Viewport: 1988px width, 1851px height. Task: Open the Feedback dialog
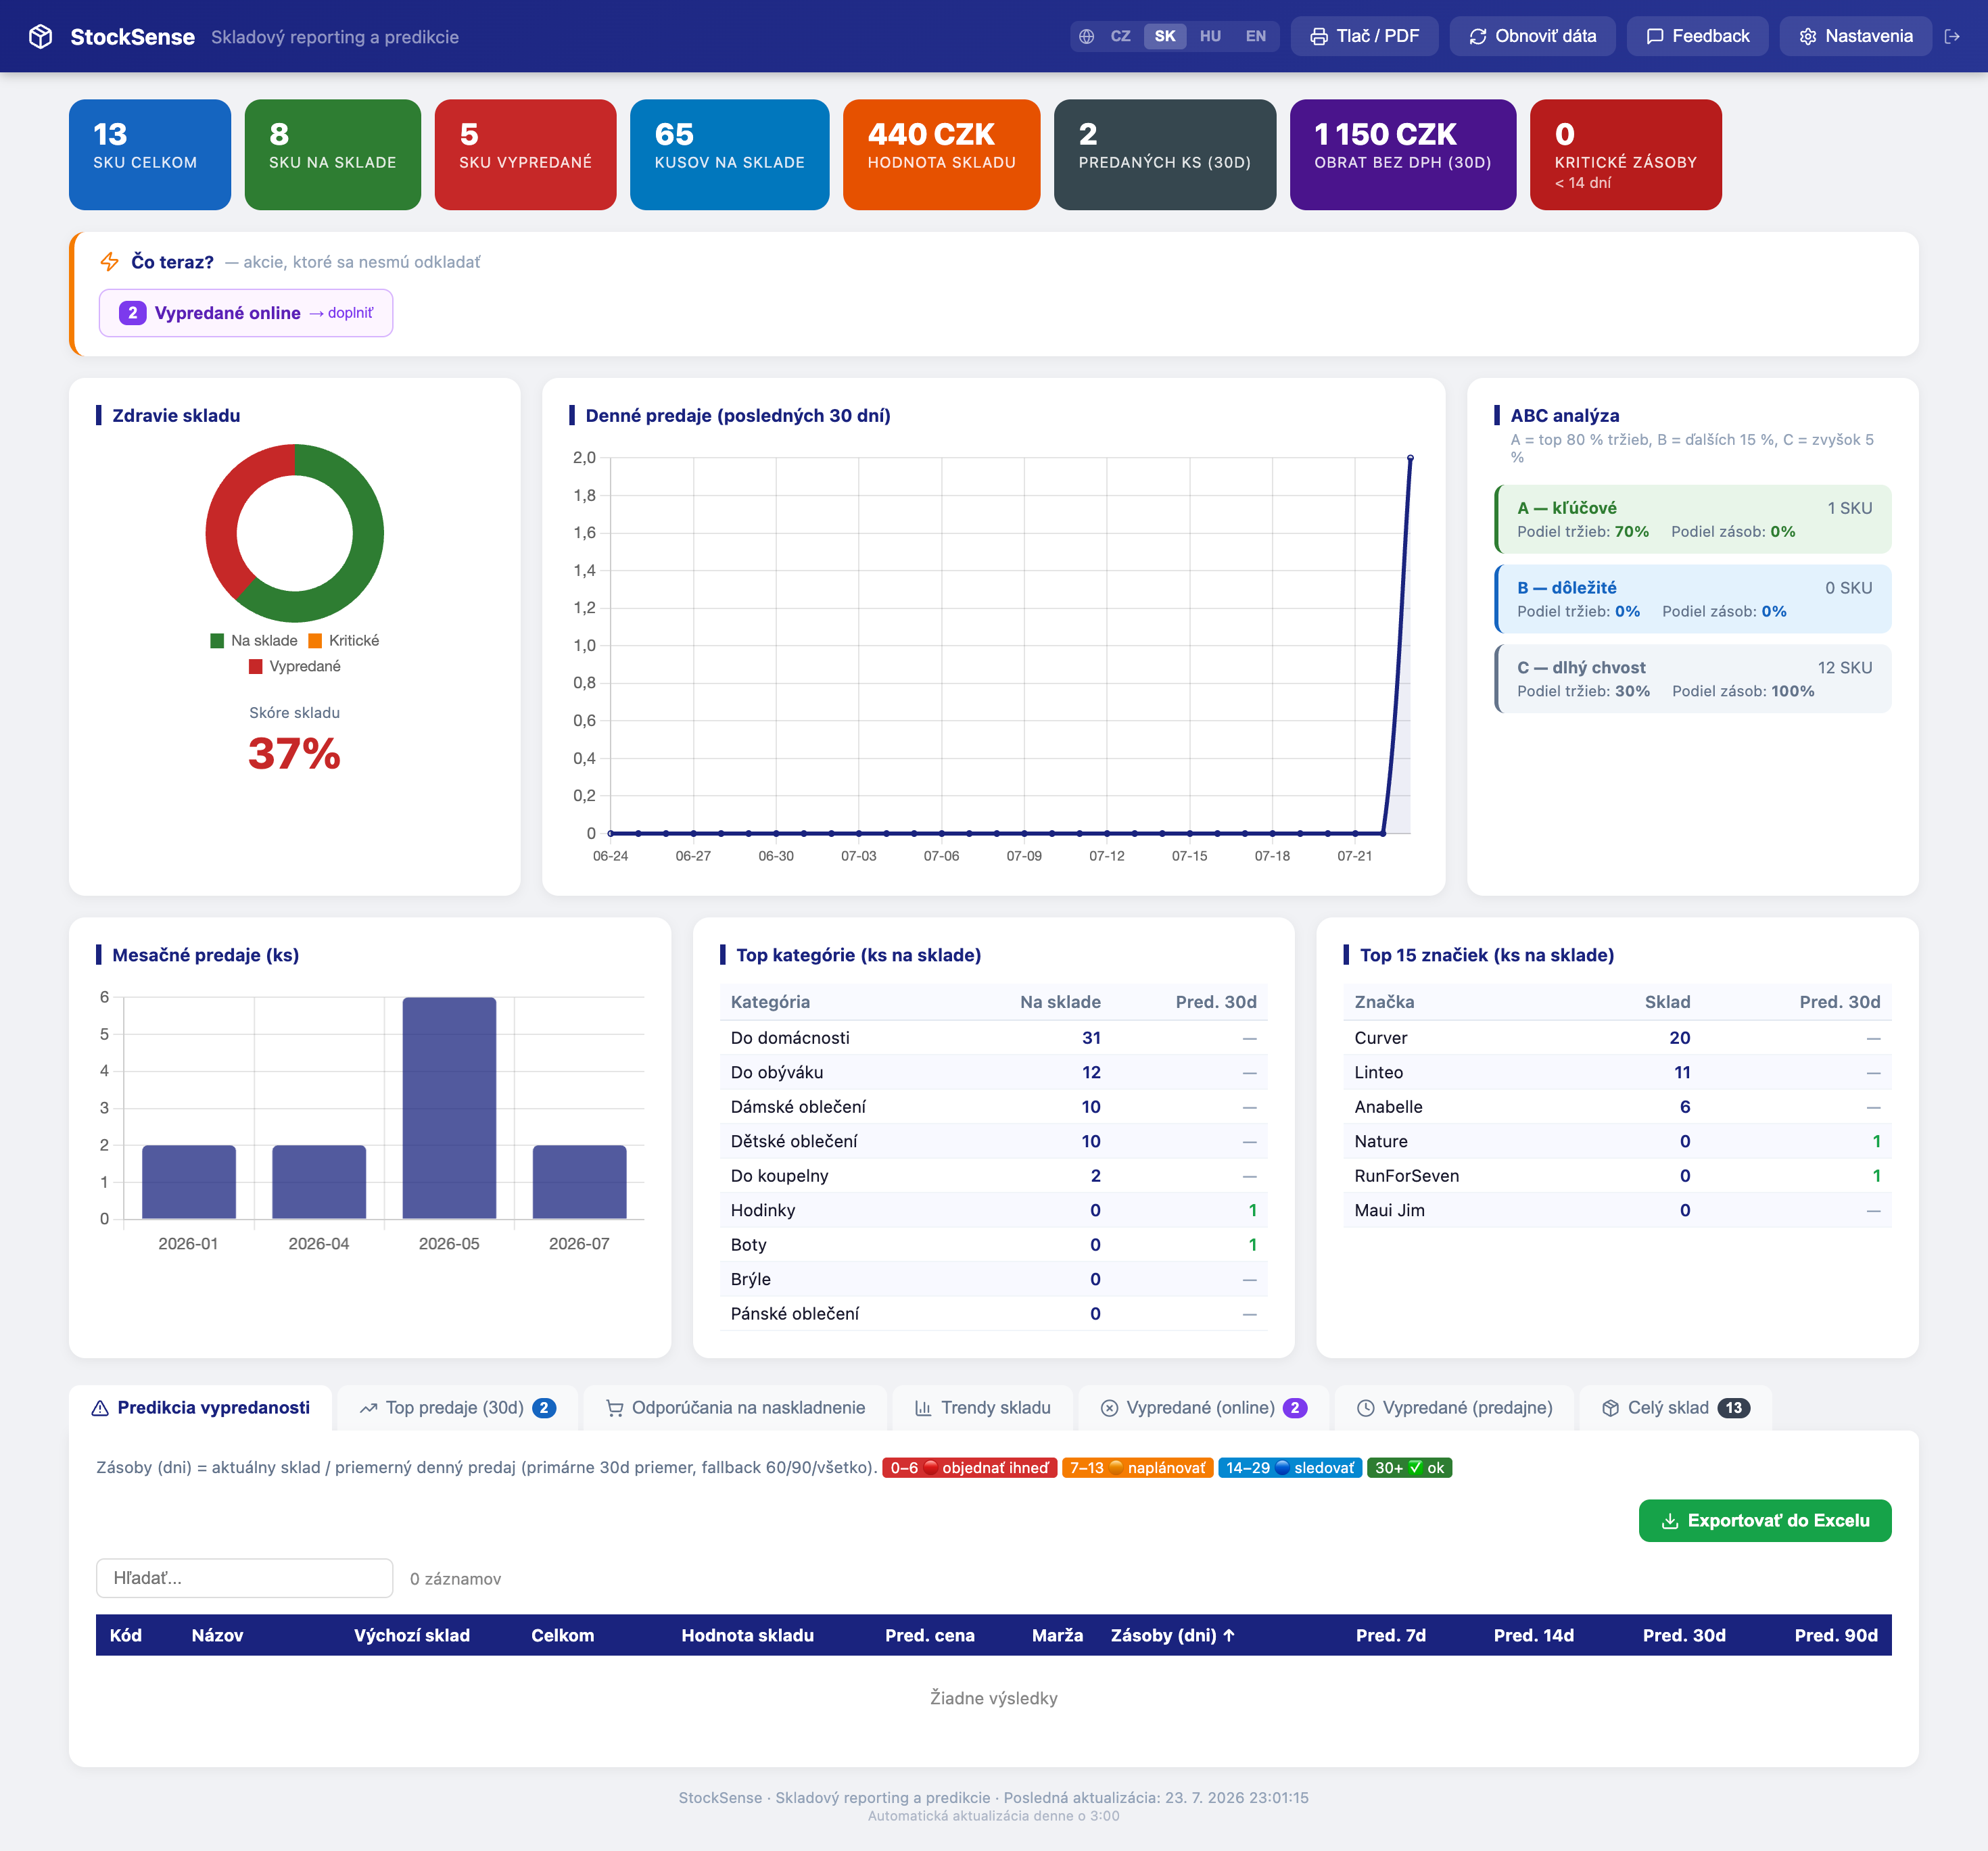click(1697, 36)
